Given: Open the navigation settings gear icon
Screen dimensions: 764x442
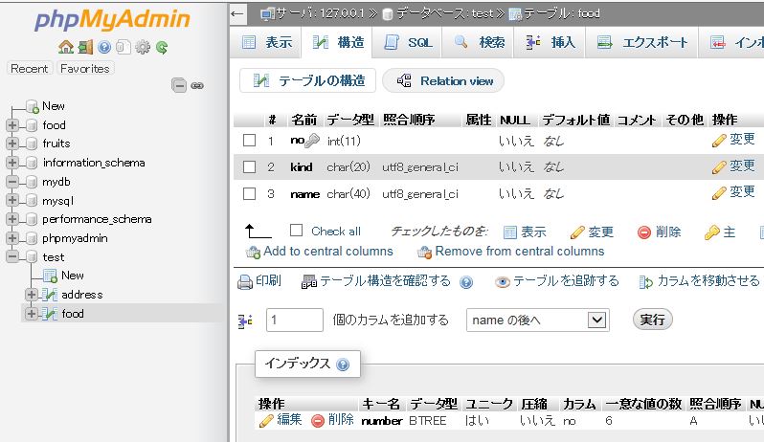Looking at the screenshot, I should click(143, 47).
